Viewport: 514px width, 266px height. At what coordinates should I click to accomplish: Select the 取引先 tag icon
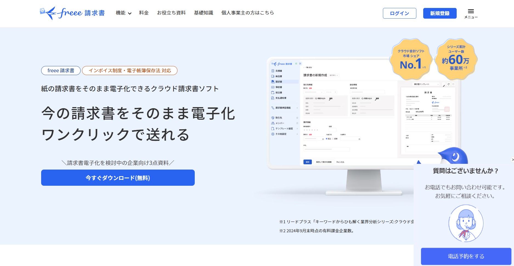[x=272, y=117]
